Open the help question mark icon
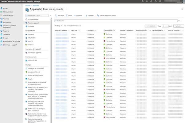This screenshot has height=123, width=185. tap(155, 1)
